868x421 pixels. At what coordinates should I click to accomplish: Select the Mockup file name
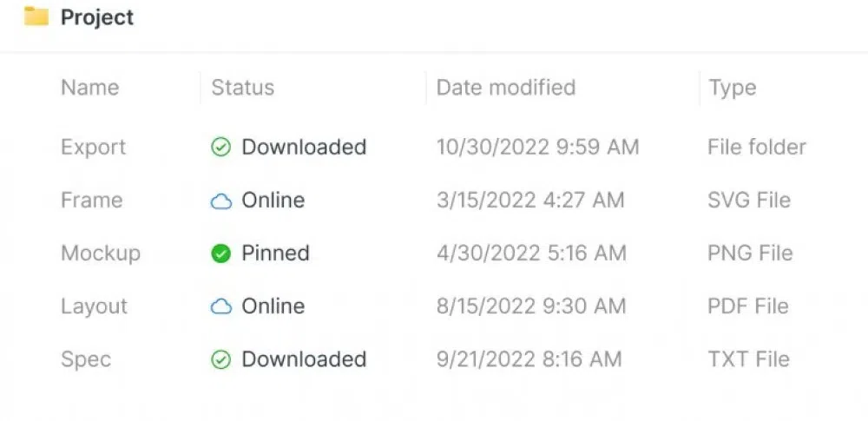point(100,253)
